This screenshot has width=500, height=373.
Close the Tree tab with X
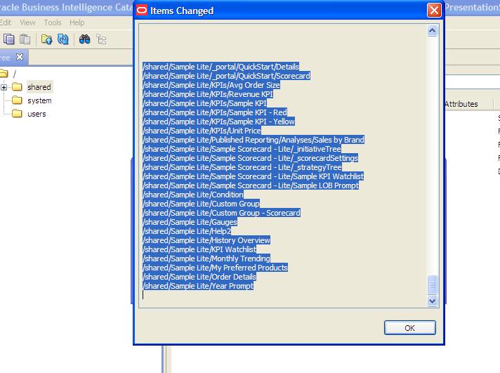(x=20, y=57)
